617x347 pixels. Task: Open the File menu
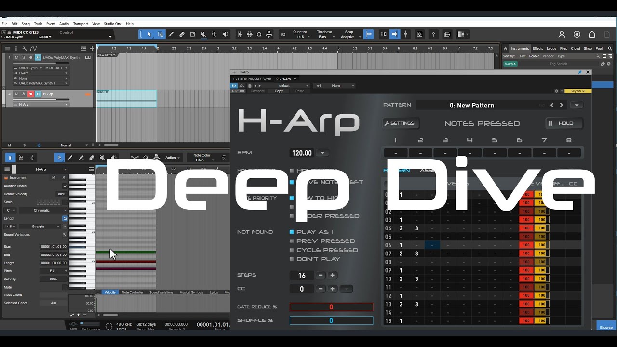coord(4,24)
